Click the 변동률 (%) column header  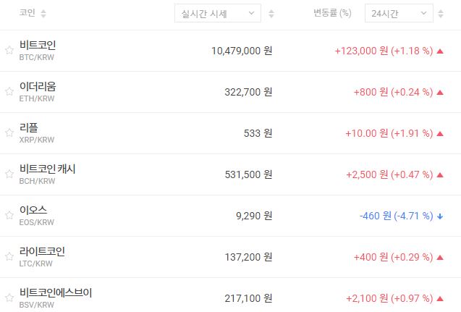pos(332,14)
